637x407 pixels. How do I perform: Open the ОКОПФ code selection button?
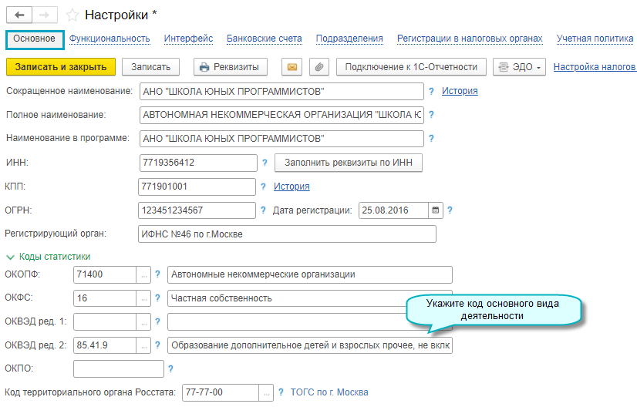point(143,274)
